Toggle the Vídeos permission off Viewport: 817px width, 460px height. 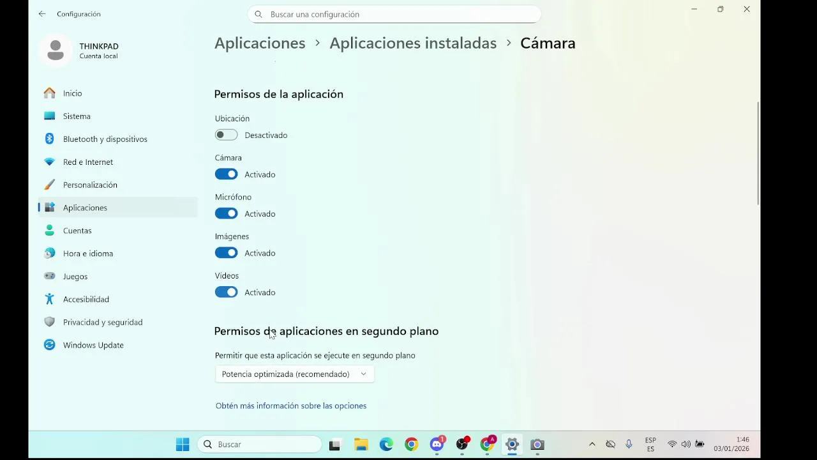[226, 292]
